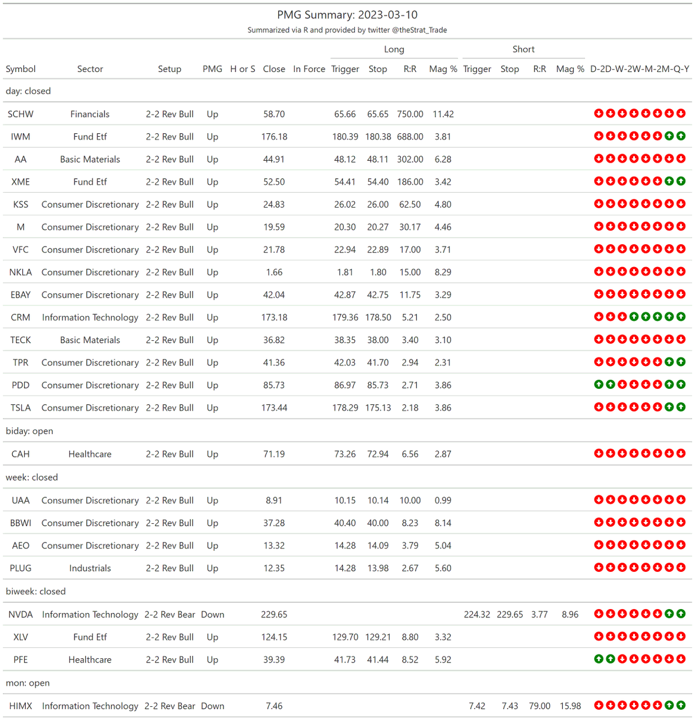
Task: Click the Healthcare sector cell in PFE row
Action: point(90,659)
